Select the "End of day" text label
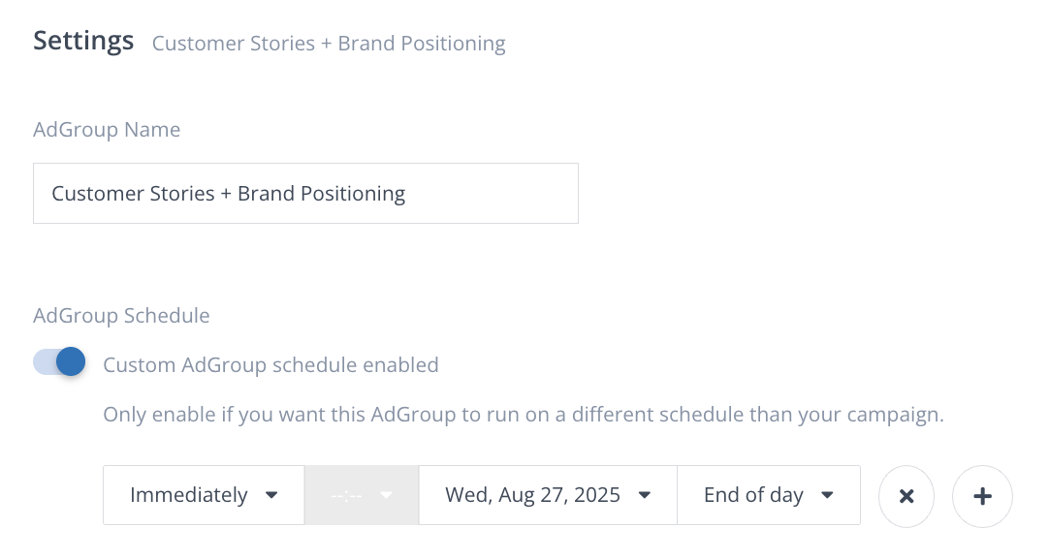This screenshot has width=1049, height=560. click(x=753, y=495)
